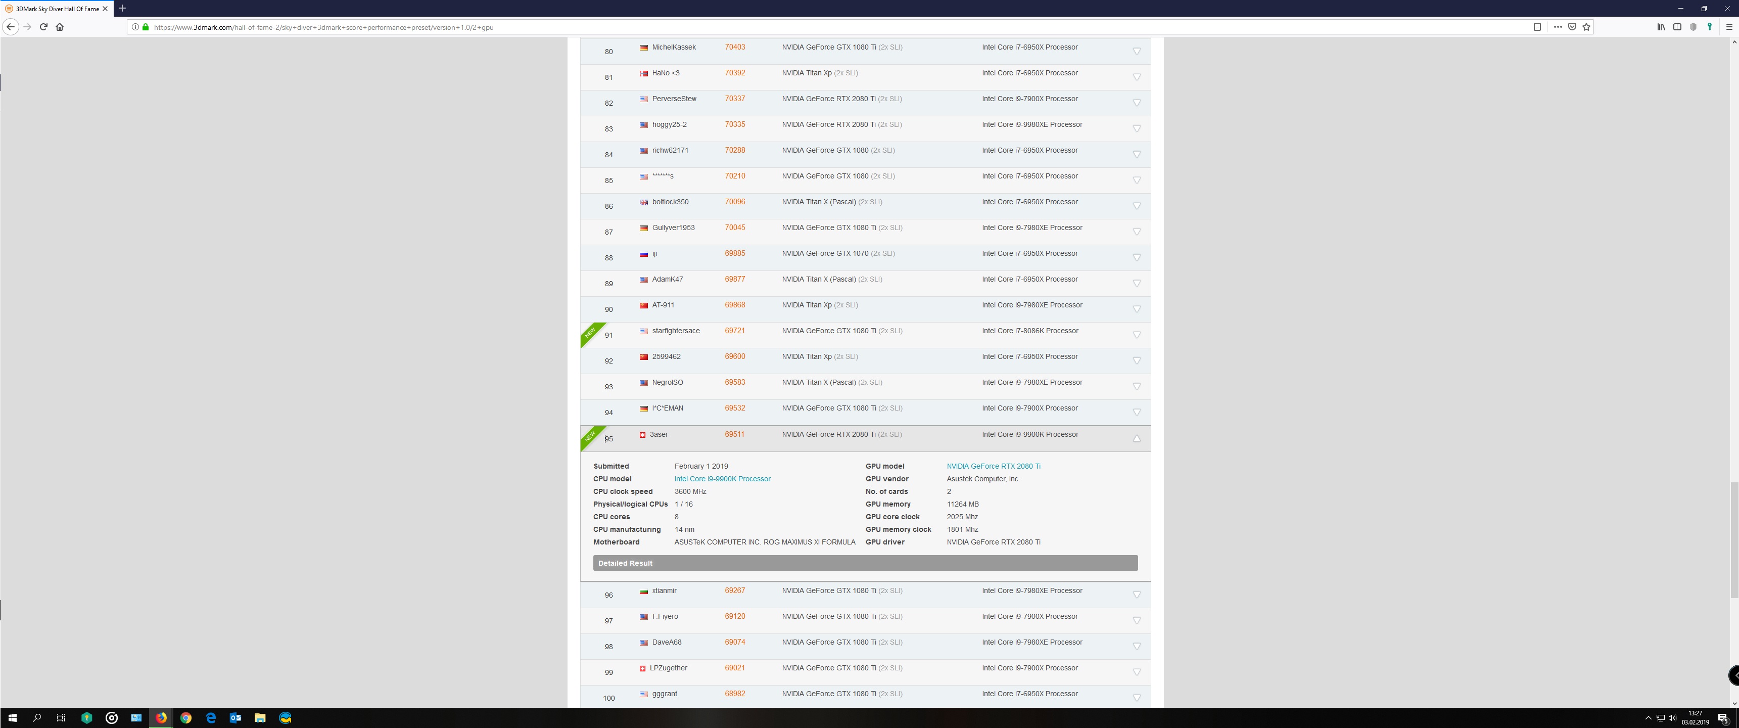This screenshot has height=728, width=1739.
Task: Open Outlook from the taskbar
Action: (x=236, y=718)
